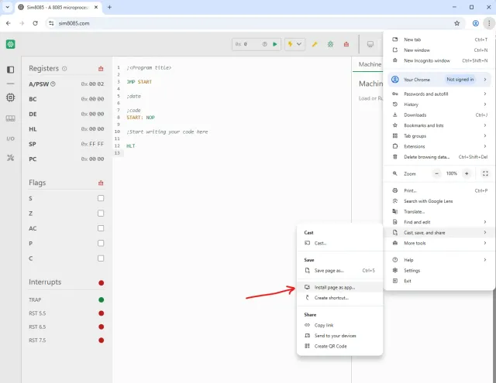Click the help icon in load address box

265,44
